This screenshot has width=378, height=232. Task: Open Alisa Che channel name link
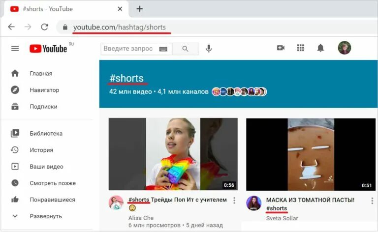click(x=141, y=218)
